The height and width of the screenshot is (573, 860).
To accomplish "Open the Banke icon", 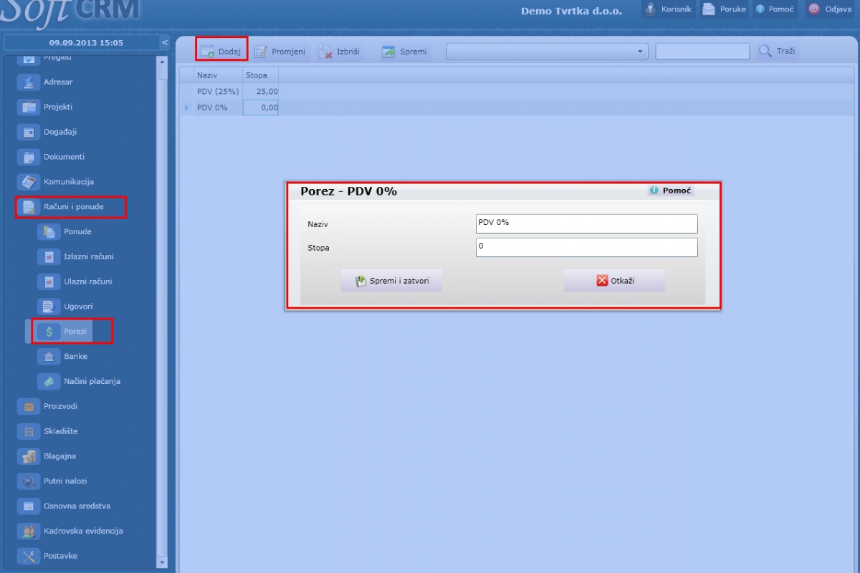I will point(49,356).
